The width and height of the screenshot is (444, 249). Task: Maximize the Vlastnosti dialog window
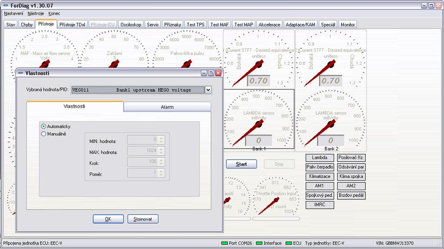(211, 73)
